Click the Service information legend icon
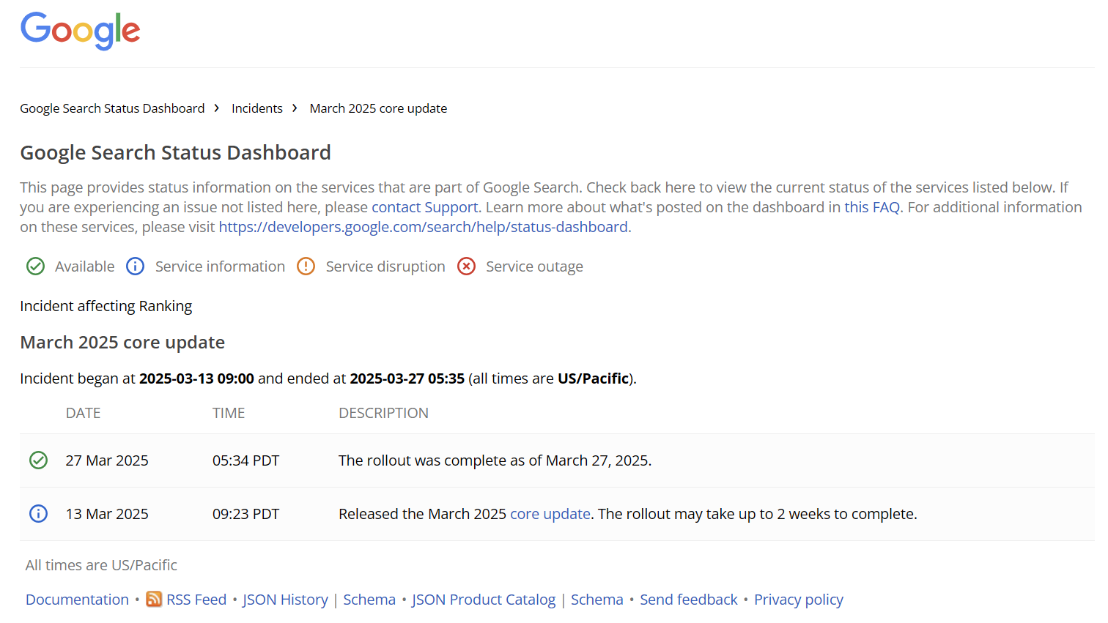The image size is (1108, 623). 136,266
